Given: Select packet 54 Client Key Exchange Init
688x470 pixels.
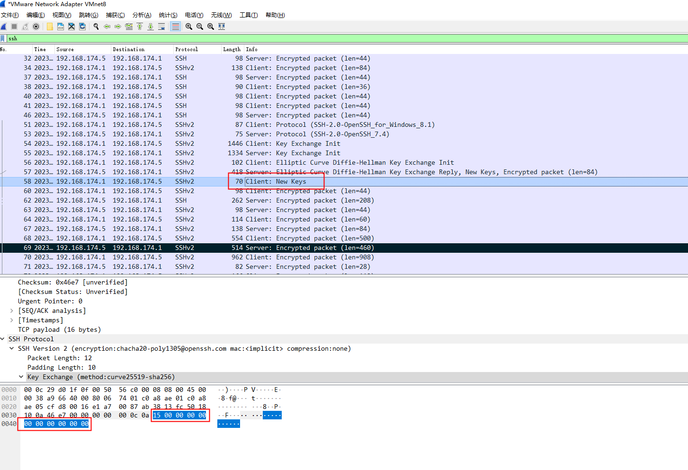Looking at the screenshot, I should (344, 144).
